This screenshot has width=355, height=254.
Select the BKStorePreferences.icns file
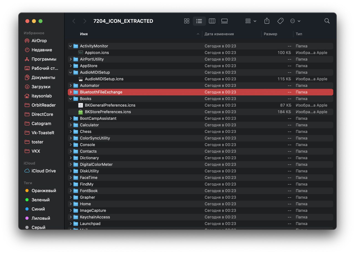pyautogui.click(x=201, y=112)
